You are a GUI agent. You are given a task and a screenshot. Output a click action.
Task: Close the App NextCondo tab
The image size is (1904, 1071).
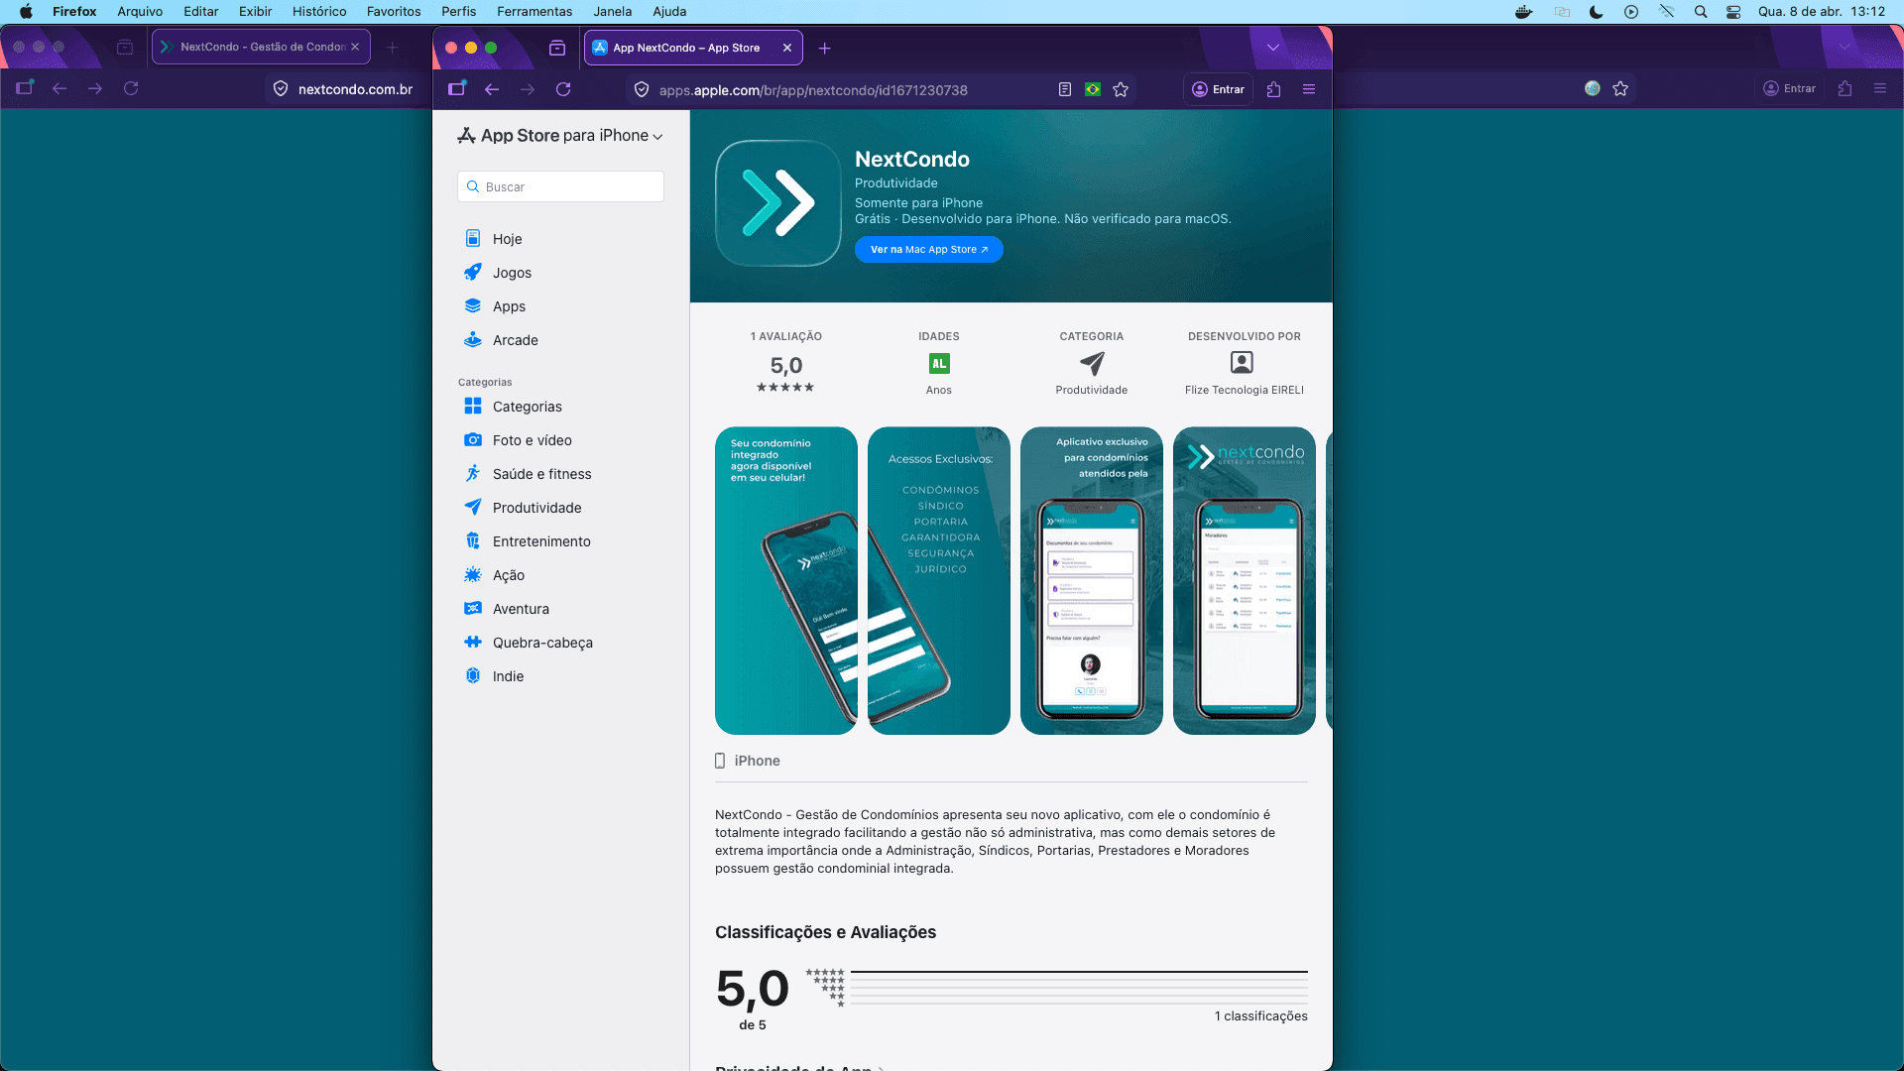pos(787,48)
